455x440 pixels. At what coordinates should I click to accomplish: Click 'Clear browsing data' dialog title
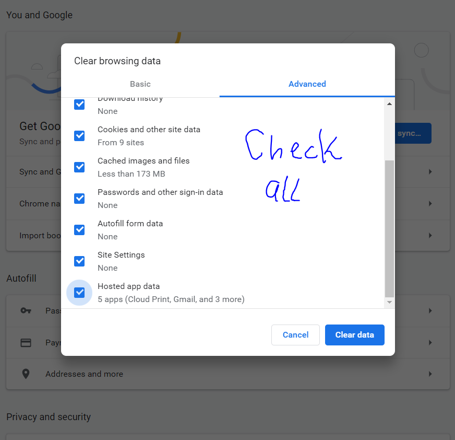pos(117,61)
